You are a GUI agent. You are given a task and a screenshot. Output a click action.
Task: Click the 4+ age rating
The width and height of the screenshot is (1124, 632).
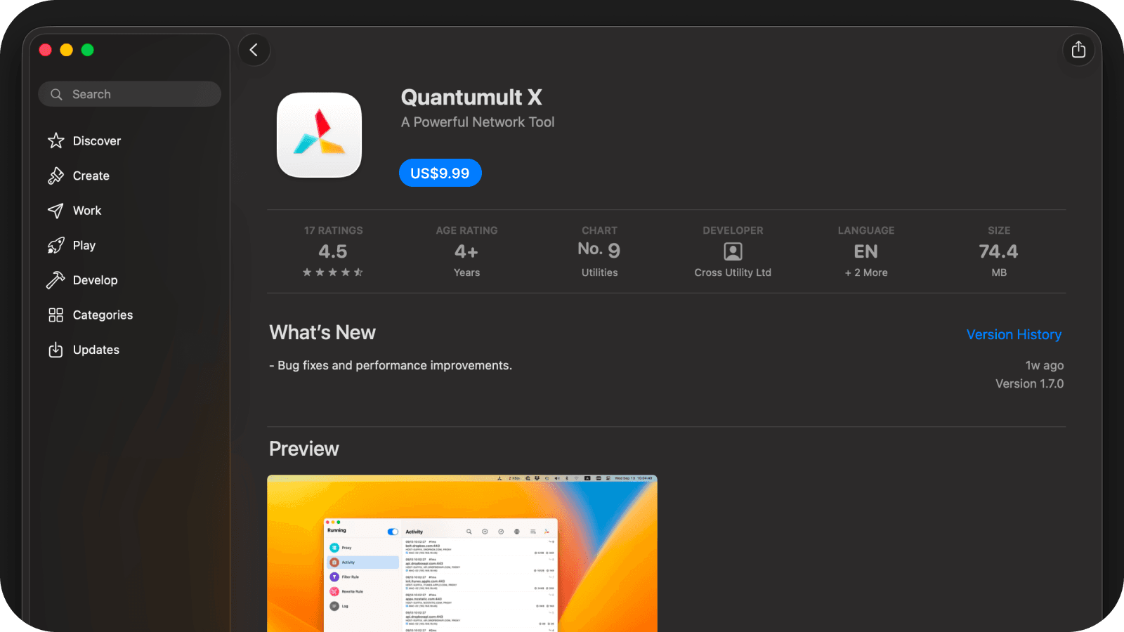coord(466,251)
